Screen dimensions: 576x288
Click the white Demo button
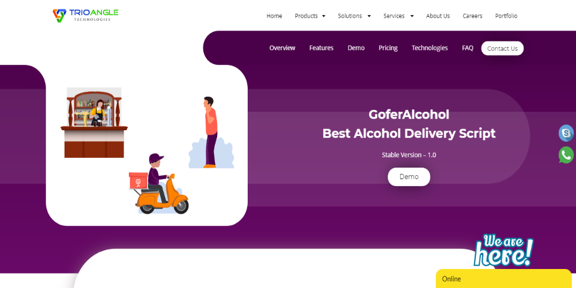(409, 177)
